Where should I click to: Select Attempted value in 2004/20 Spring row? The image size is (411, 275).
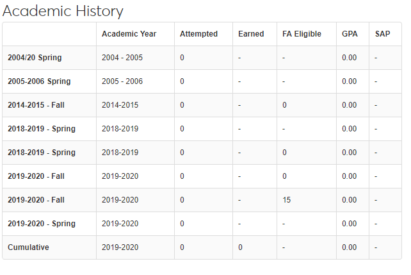182,58
